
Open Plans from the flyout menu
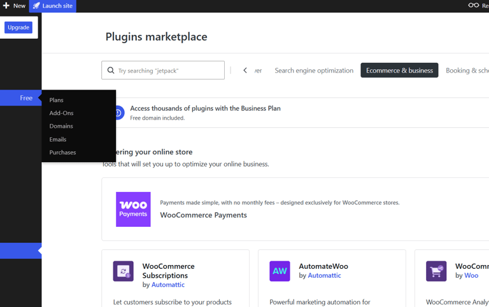[x=57, y=100]
